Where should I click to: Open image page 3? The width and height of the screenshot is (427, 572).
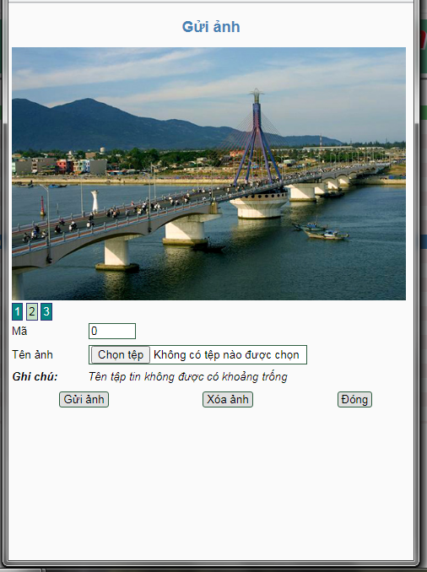pos(46,311)
